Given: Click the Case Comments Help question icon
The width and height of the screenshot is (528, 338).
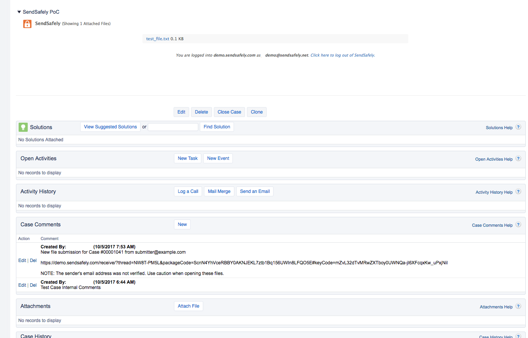Looking at the screenshot, I should [518, 225].
